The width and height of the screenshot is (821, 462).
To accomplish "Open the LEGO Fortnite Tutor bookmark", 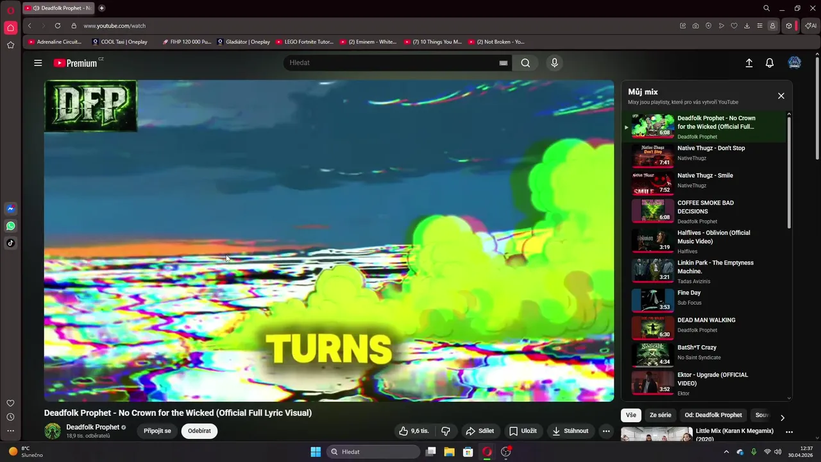I will click(x=305, y=42).
